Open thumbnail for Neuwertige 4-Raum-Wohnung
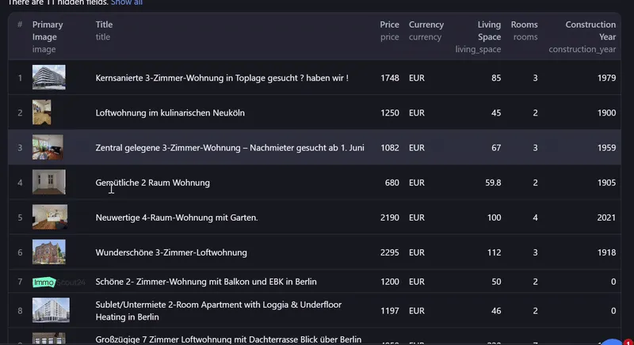Image resolution: width=634 pixels, height=345 pixels. pyautogui.click(x=50, y=217)
